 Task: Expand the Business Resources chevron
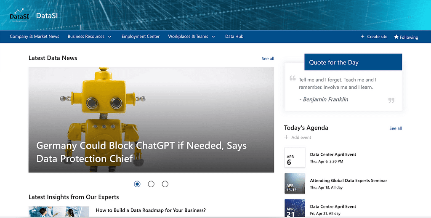110,37
